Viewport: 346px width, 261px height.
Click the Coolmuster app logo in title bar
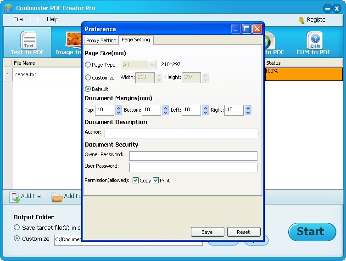[x=8, y=8]
